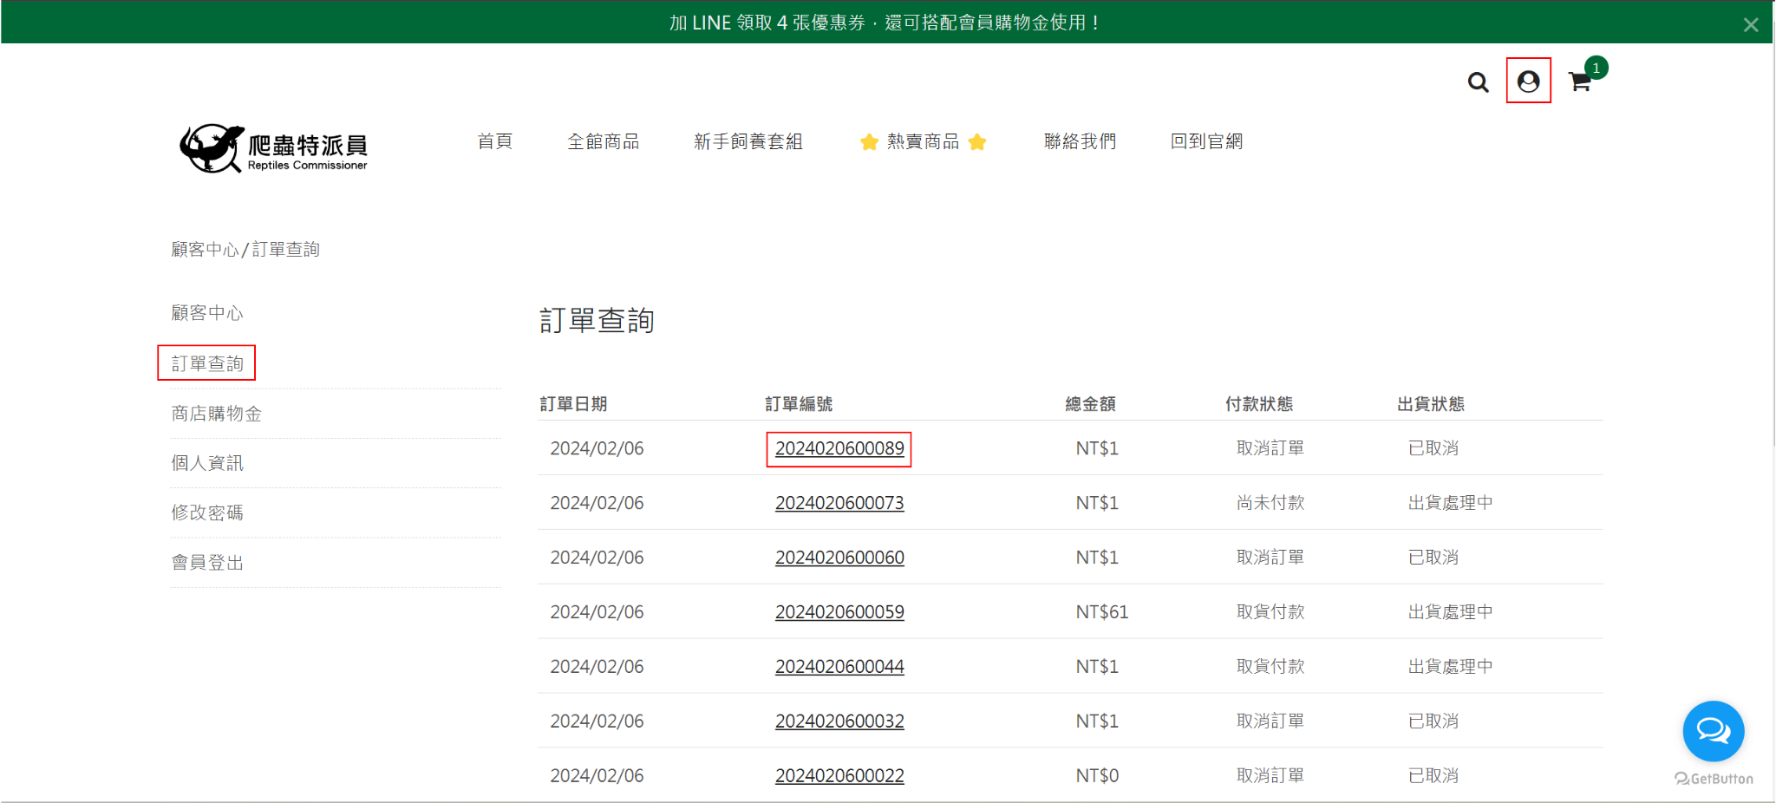
Task: Open the blue chat bubble button
Action: tap(1713, 731)
